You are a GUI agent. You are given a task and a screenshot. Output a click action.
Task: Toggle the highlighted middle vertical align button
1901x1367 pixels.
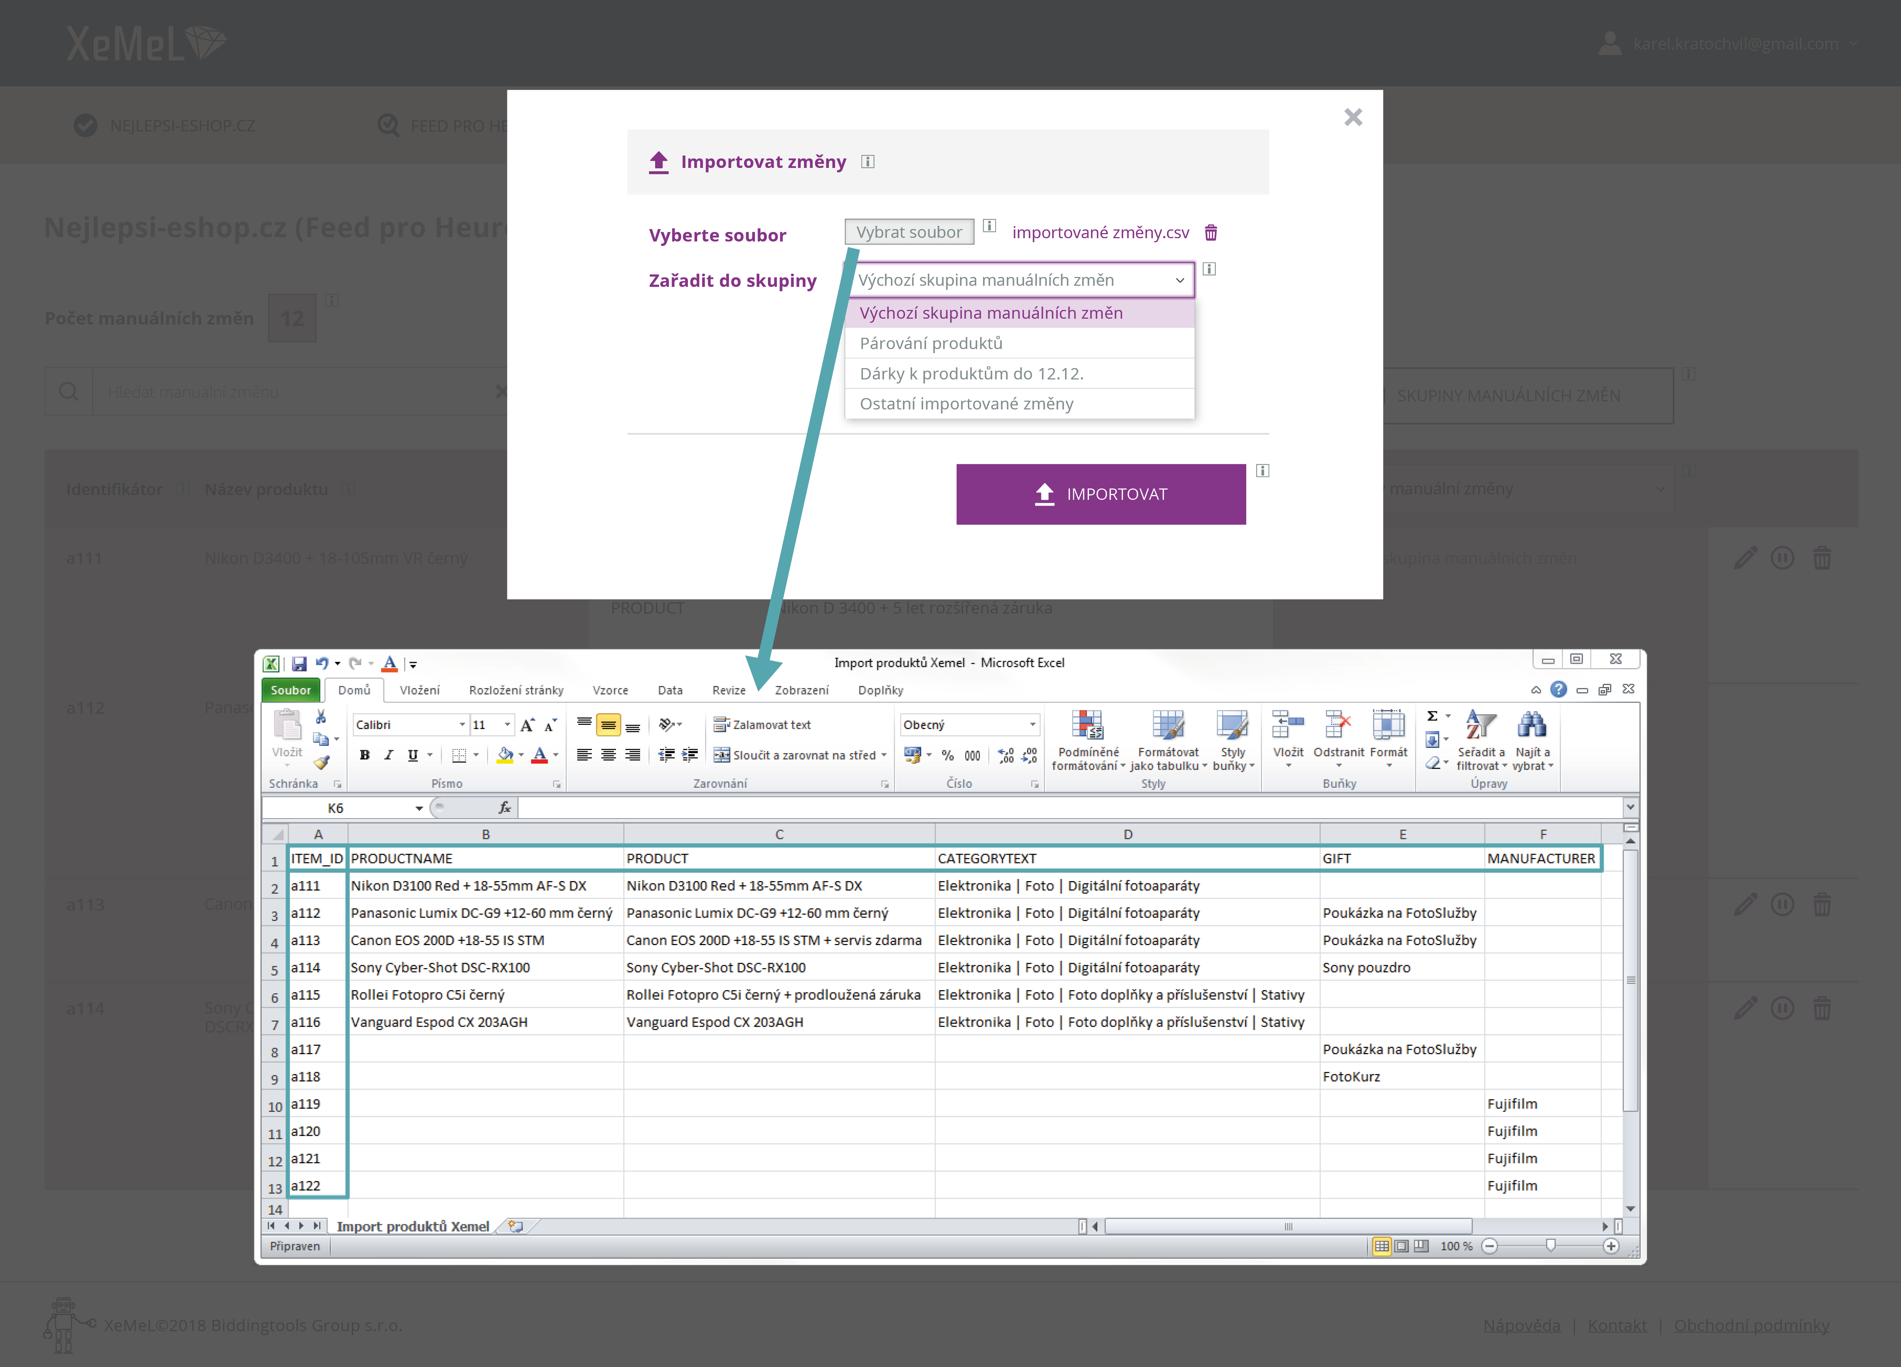tap(609, 724)
